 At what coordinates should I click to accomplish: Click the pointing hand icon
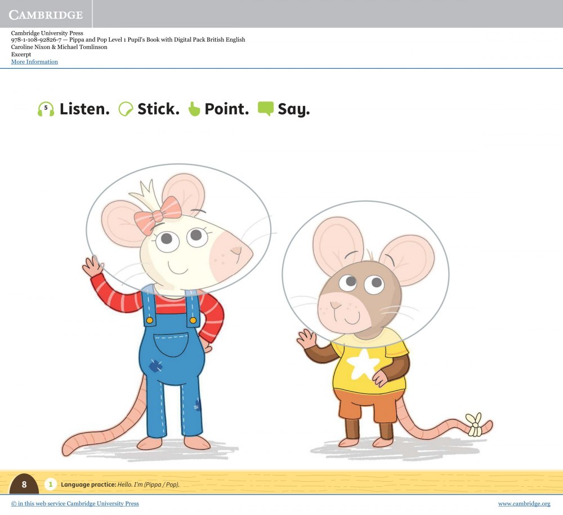click(x=194, y=109)
